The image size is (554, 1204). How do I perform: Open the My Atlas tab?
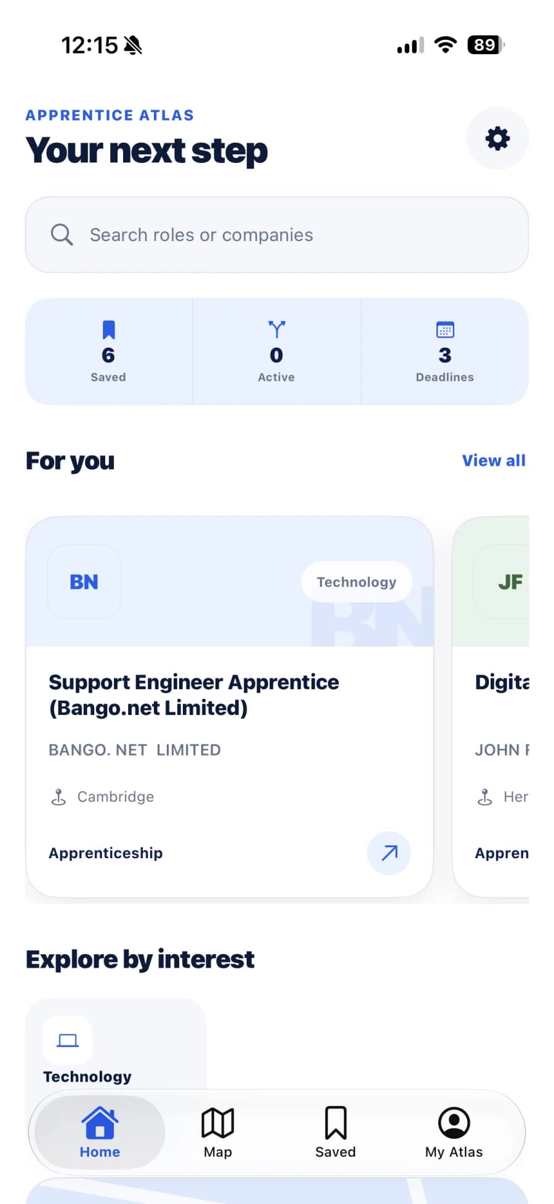coord(454,1133)
